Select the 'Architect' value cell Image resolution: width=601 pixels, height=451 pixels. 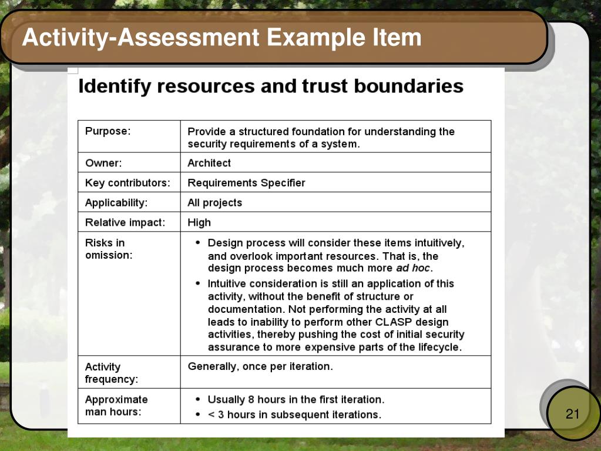pyautogui.click(x=336, y=163)
